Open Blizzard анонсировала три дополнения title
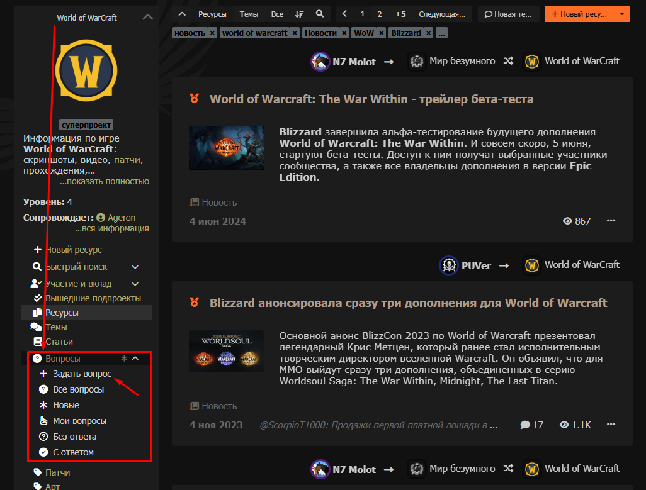646x490 pixels. [x=408, y=303]
